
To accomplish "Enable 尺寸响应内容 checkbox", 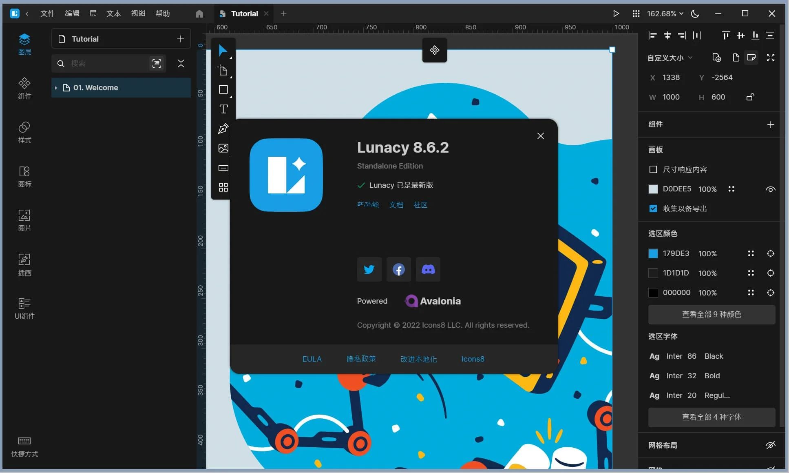I will tap(653, 169).
